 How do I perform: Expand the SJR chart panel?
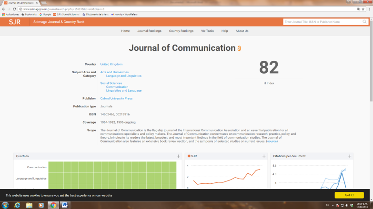pos(264,156)
